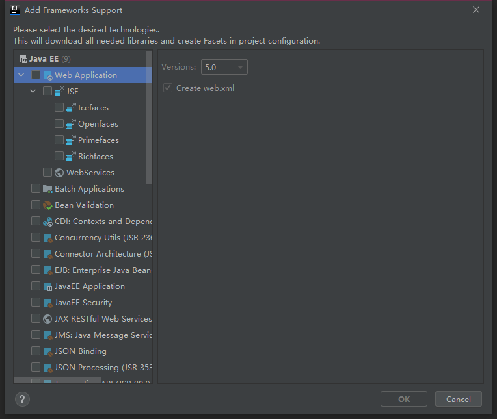Click the Richfaces library icon
This screenshot has width=497, height=419.
coord(71,157)
